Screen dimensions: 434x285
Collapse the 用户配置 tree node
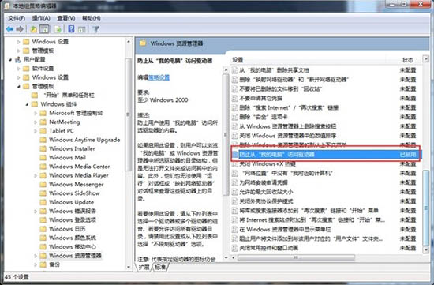click(x=10, y=59)
